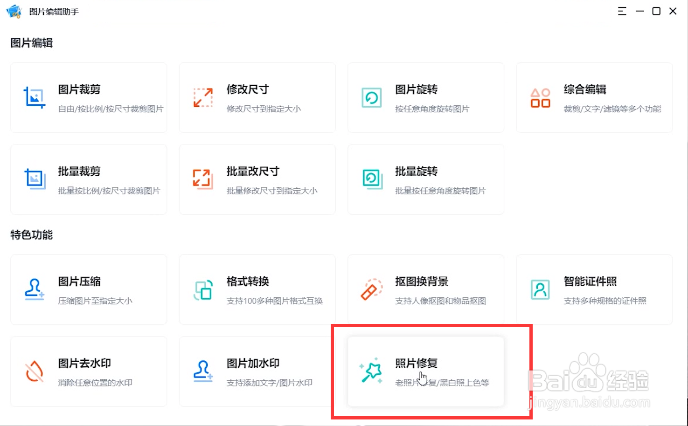Click the 智能证件照 ID photo icon

click(x=540, y=289)
